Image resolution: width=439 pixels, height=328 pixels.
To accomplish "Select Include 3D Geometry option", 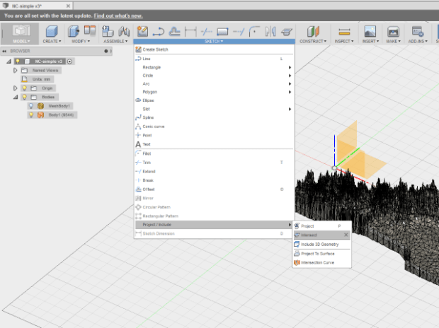I will click(x=321, y=245).
